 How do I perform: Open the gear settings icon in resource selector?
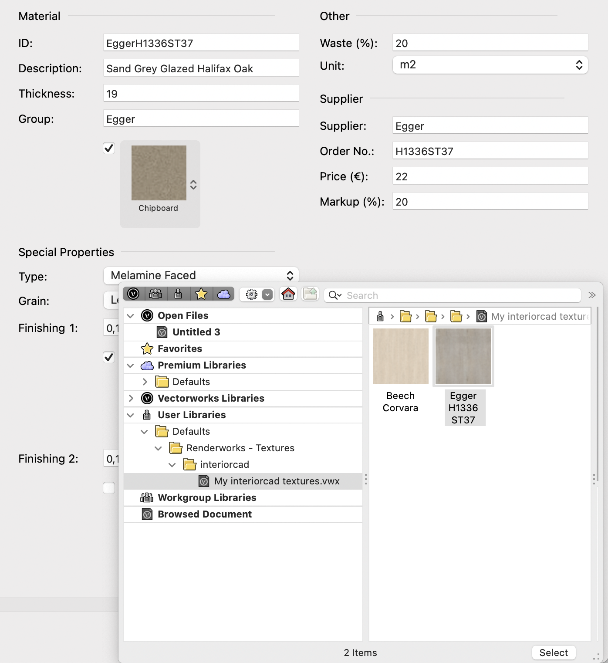click(252, 295)
